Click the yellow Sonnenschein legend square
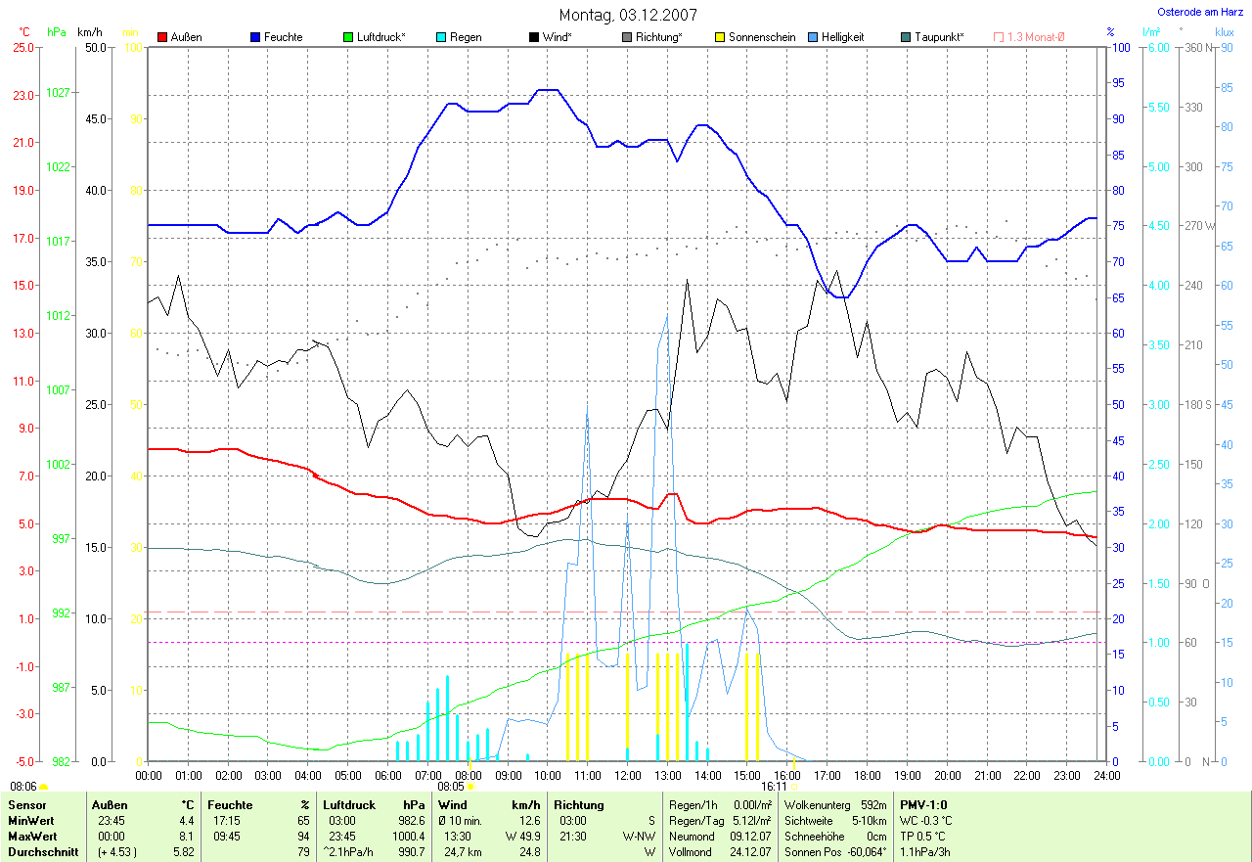This screenshot has width=1252, height=862. pos(720,37)
